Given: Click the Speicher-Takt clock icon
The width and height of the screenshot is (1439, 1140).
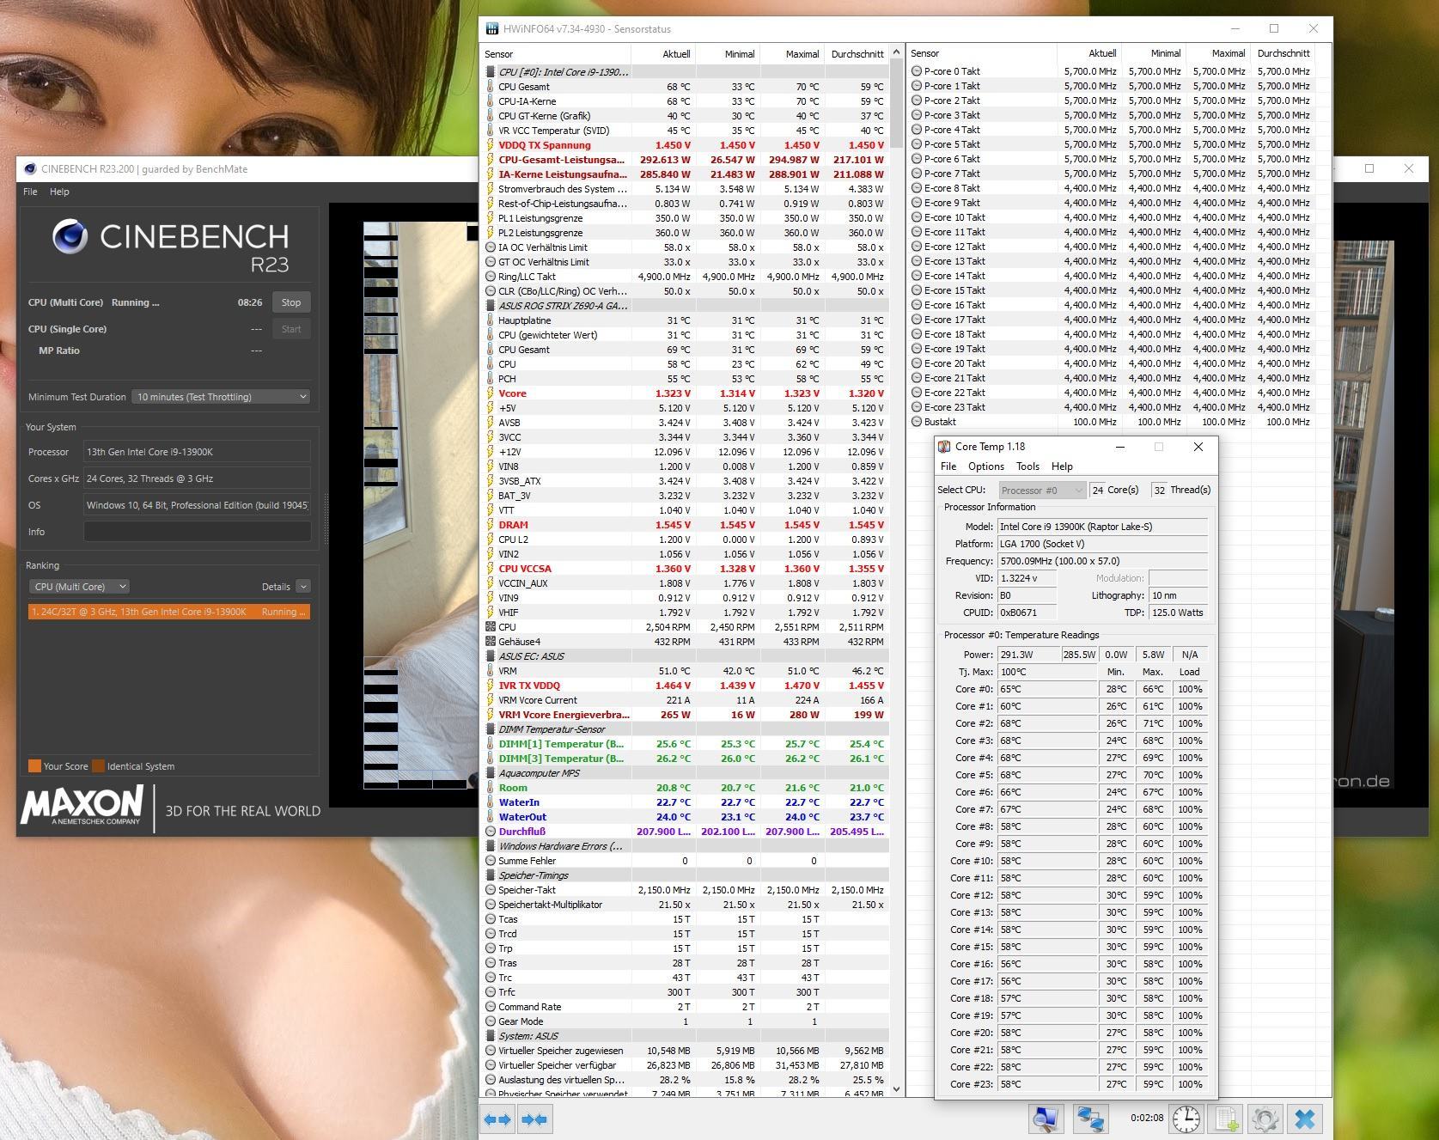Looking at the screenshot, I should pos(491,890).
